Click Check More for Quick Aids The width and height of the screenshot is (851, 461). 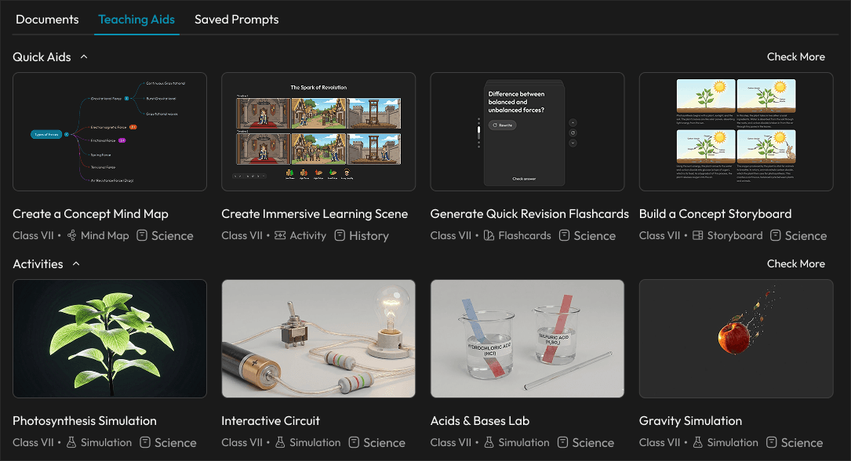[x=795, y=56]
